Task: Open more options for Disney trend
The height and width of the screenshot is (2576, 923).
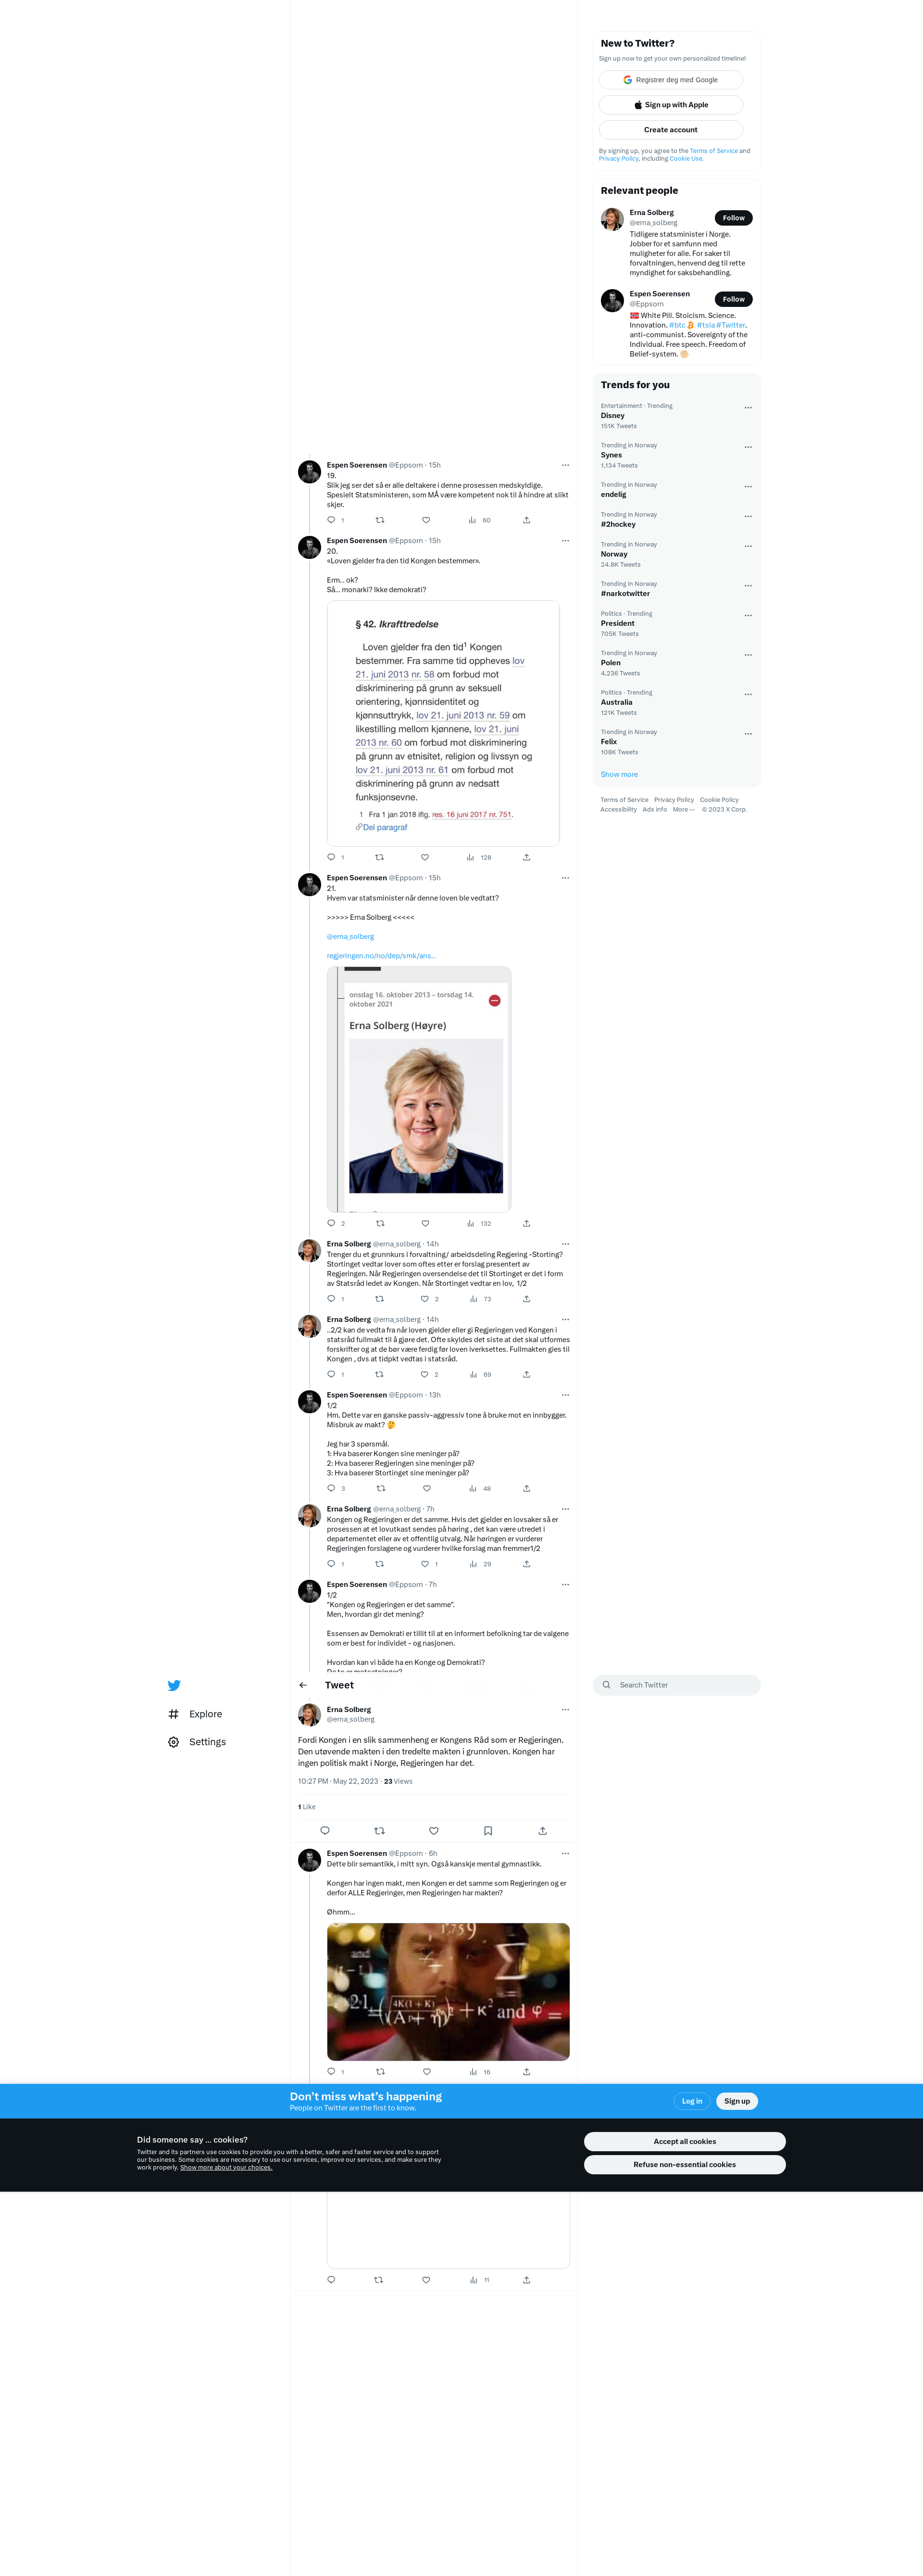Action: click(748, 408)
